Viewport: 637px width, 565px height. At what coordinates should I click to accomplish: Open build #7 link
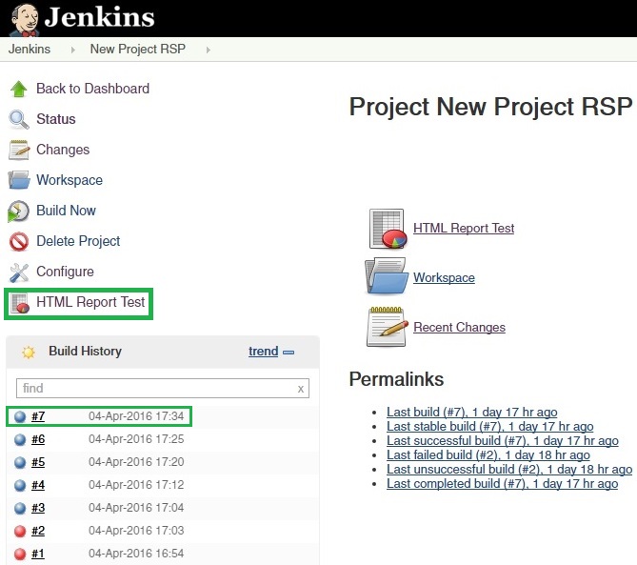pos(38,416)
